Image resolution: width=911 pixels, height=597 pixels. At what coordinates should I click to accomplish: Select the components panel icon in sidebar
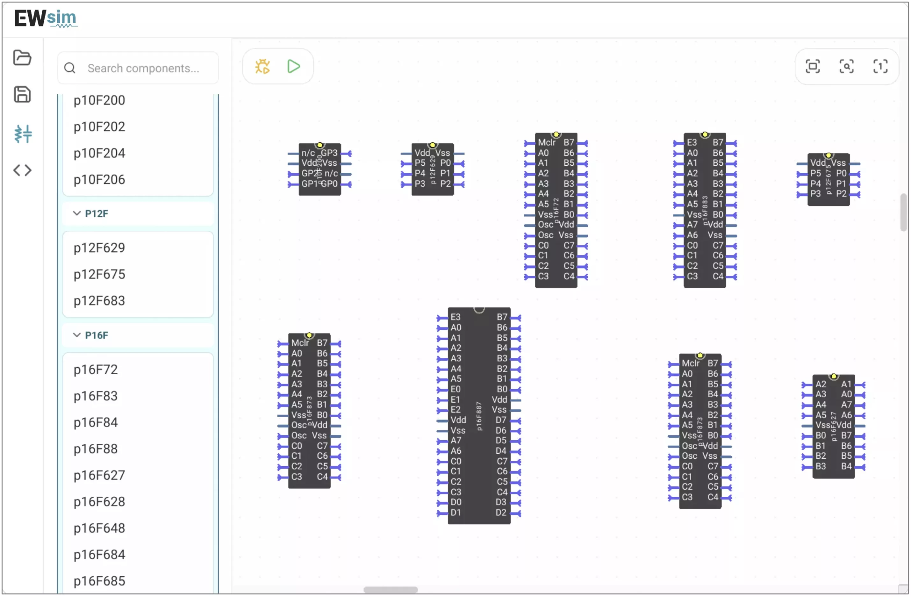[23, 134]
